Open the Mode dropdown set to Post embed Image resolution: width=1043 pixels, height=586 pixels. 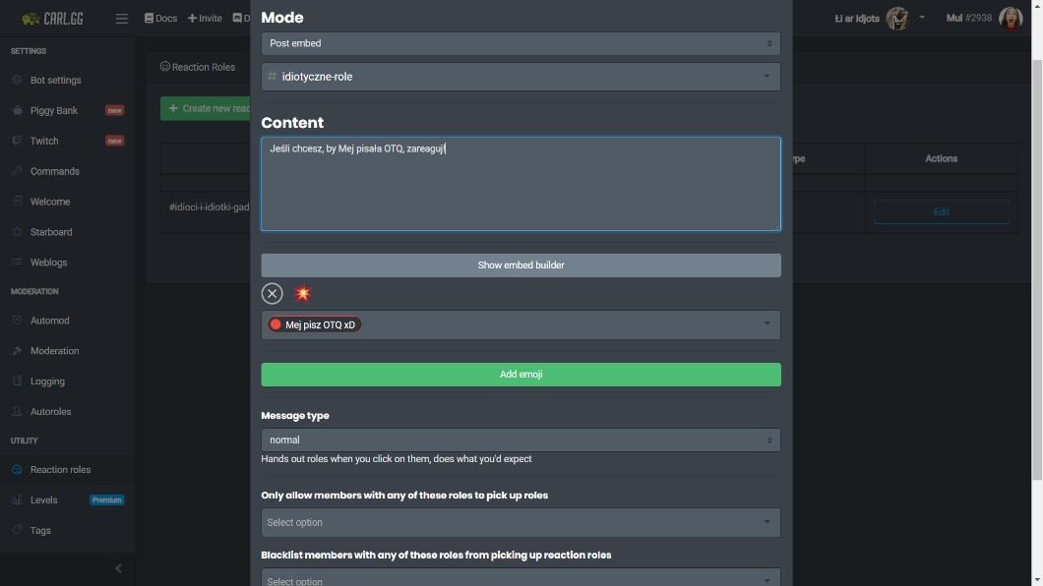point(521,43)
